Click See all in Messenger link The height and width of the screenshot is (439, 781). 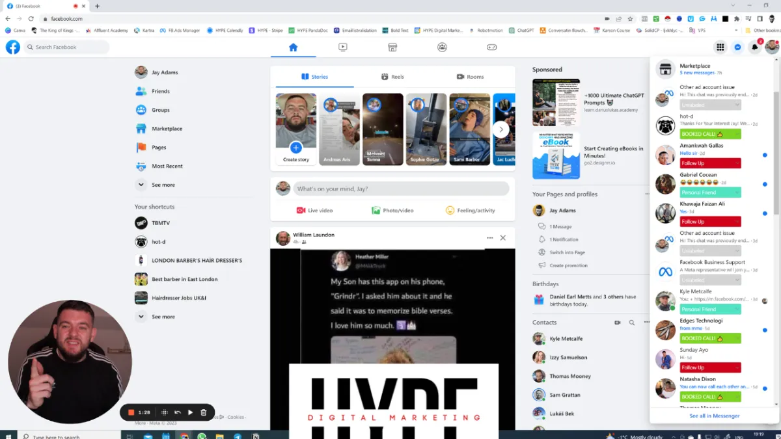(715, 416)
